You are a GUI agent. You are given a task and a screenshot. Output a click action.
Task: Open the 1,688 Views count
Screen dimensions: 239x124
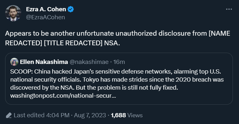point(127,115)
